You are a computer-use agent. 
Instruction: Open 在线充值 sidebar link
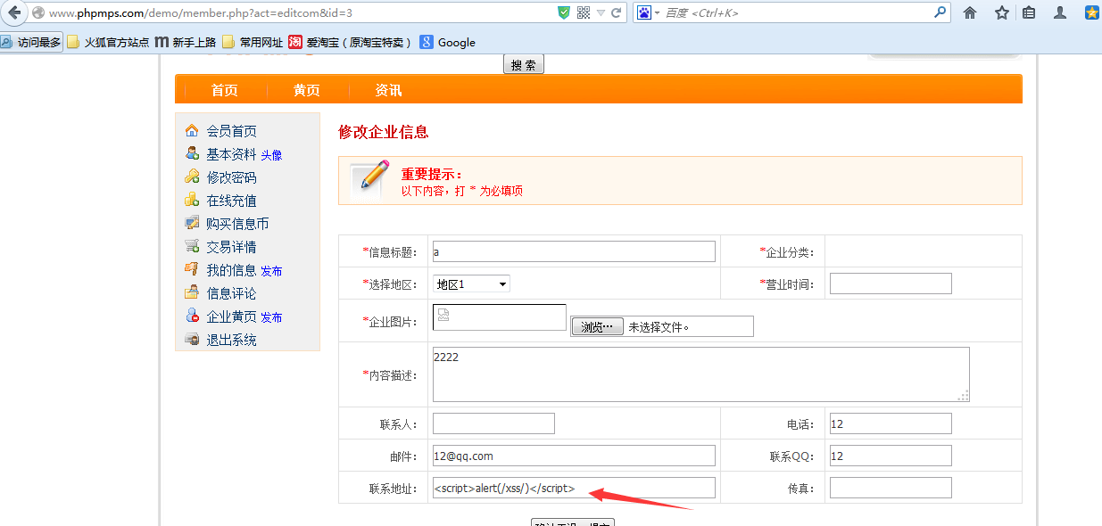(231, 201)
